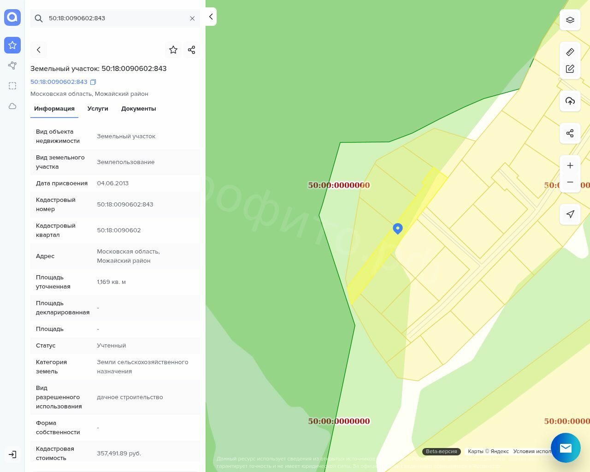Add land plot to favorites with star
The height and width of the screenshot is (472, 590).
[173, 50]
